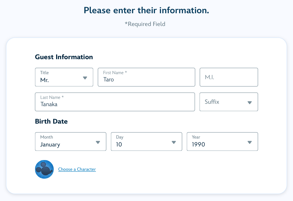Click the Guest Information heading

(x=64, y=57)
